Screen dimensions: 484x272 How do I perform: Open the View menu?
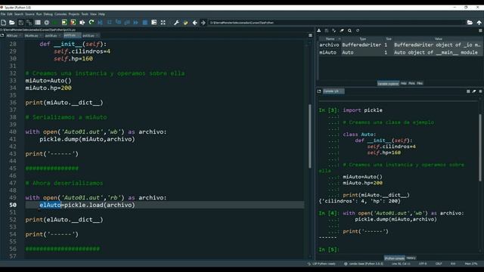pyautogui.click(x=93, y=14)
